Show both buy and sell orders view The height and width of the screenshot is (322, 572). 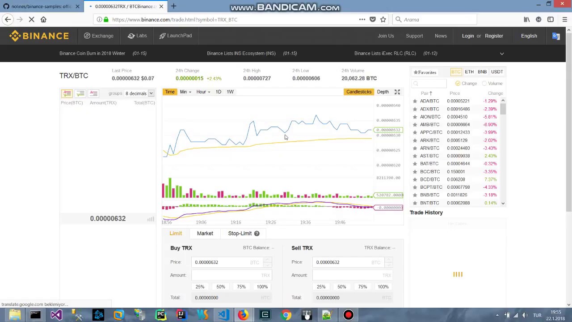[67, 93]
